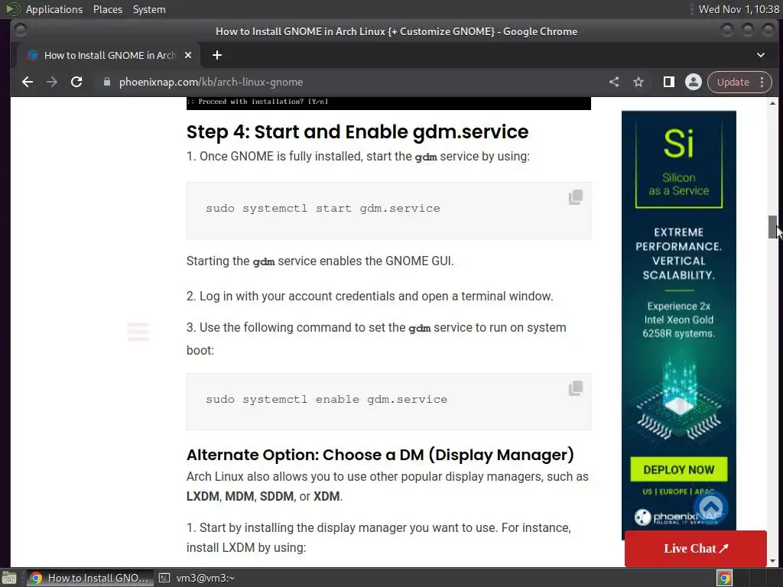This screenshot has height=587, width=783.
Task: Open the side panel icon
Action: click(668, 82)
